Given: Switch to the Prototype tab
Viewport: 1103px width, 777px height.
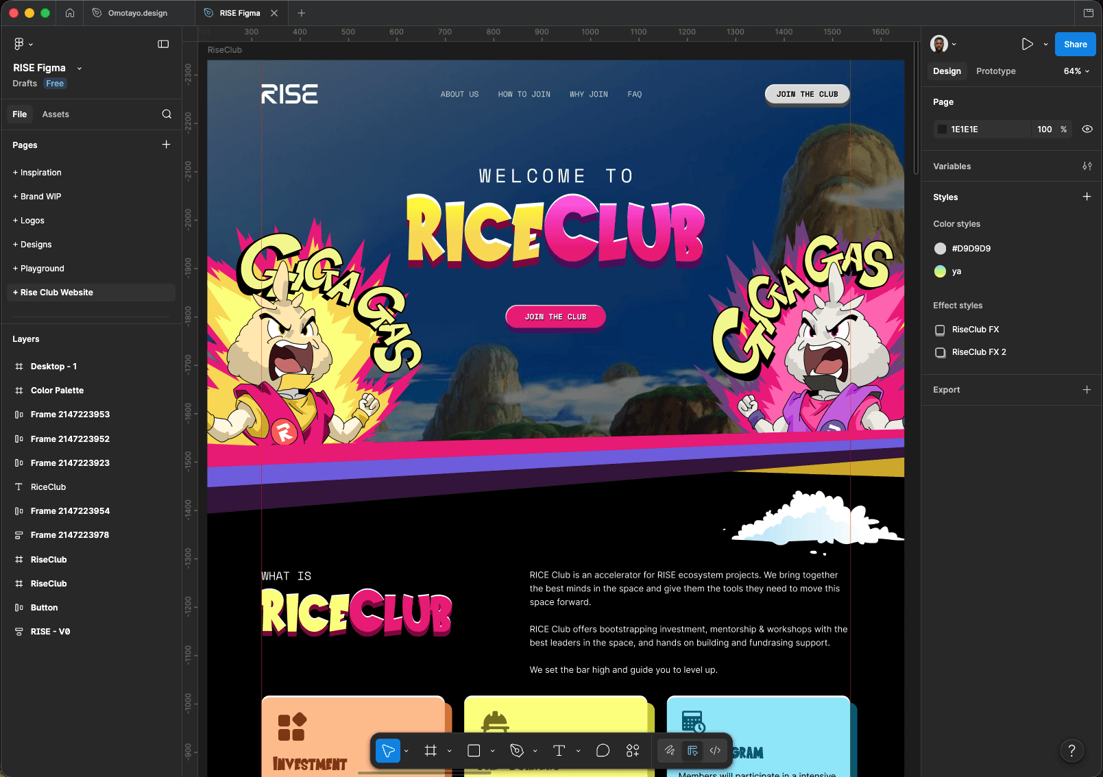Looking at the screenshot, I should (x=995, y=71).
